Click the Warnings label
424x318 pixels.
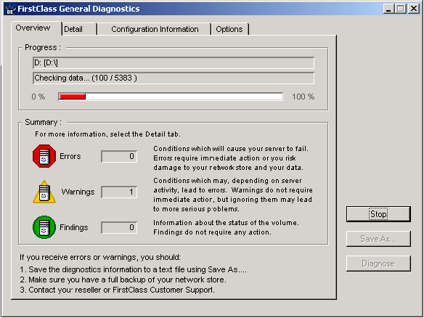point(78,192)
